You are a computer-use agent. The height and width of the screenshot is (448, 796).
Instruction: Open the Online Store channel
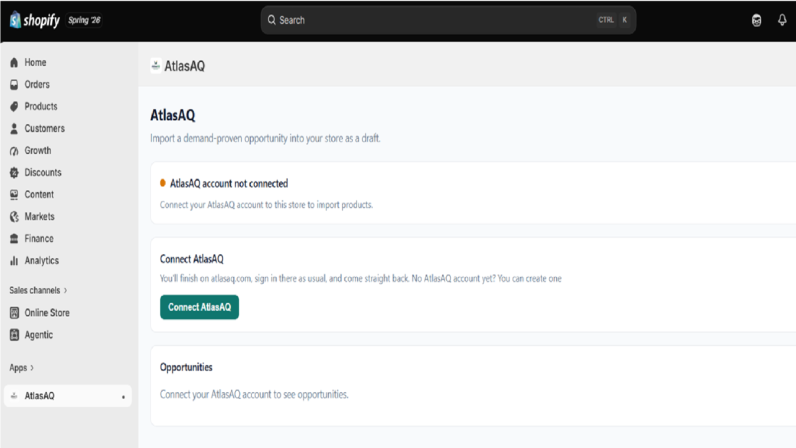(x=47, y=313)
